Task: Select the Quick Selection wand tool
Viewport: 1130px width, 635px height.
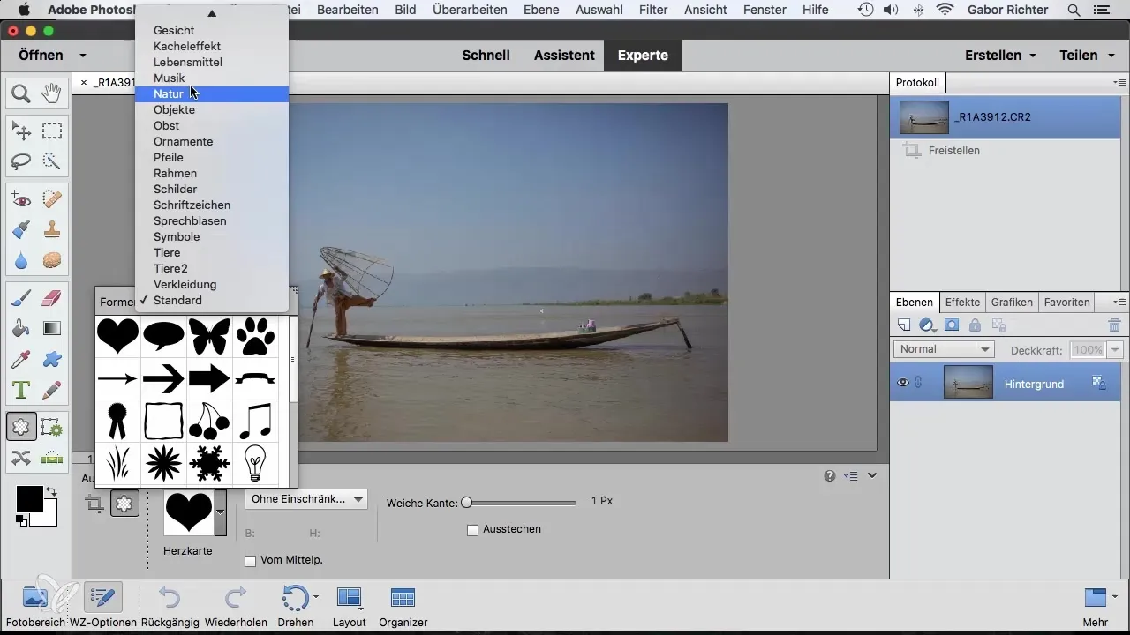Action: 52,161
